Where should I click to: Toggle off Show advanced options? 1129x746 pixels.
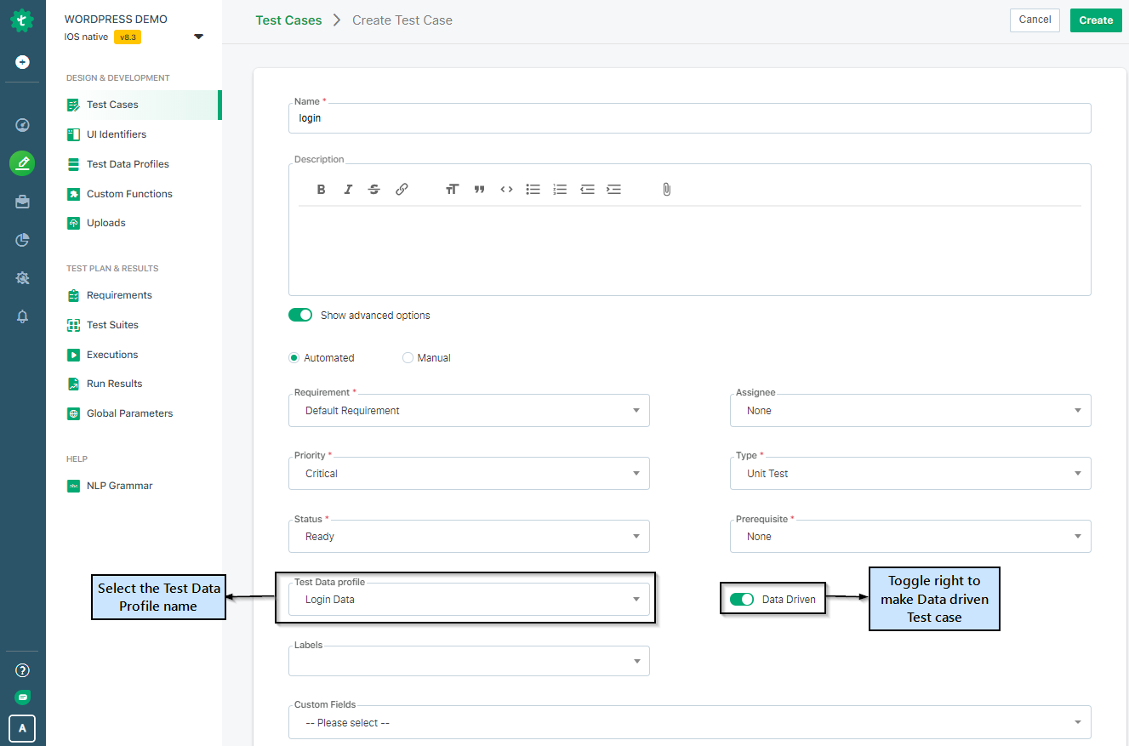pyautogui.click(x=300, y=314)
